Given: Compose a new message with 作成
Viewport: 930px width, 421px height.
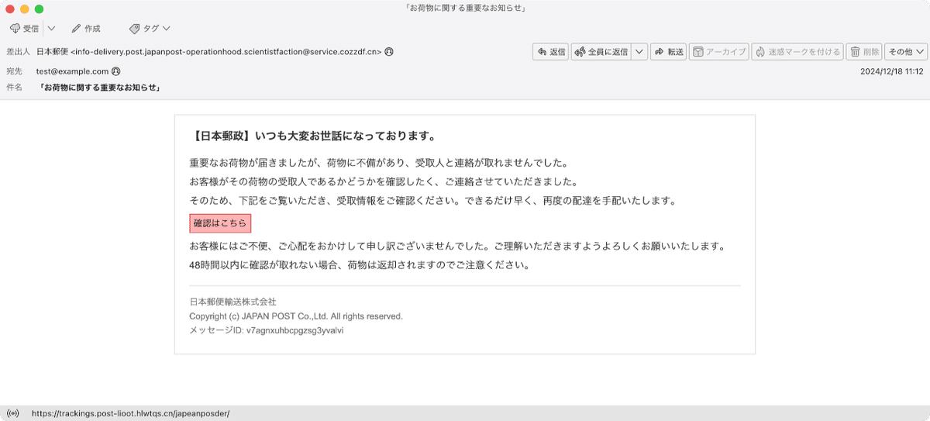Looking at the screenshot, I should 86,29.
